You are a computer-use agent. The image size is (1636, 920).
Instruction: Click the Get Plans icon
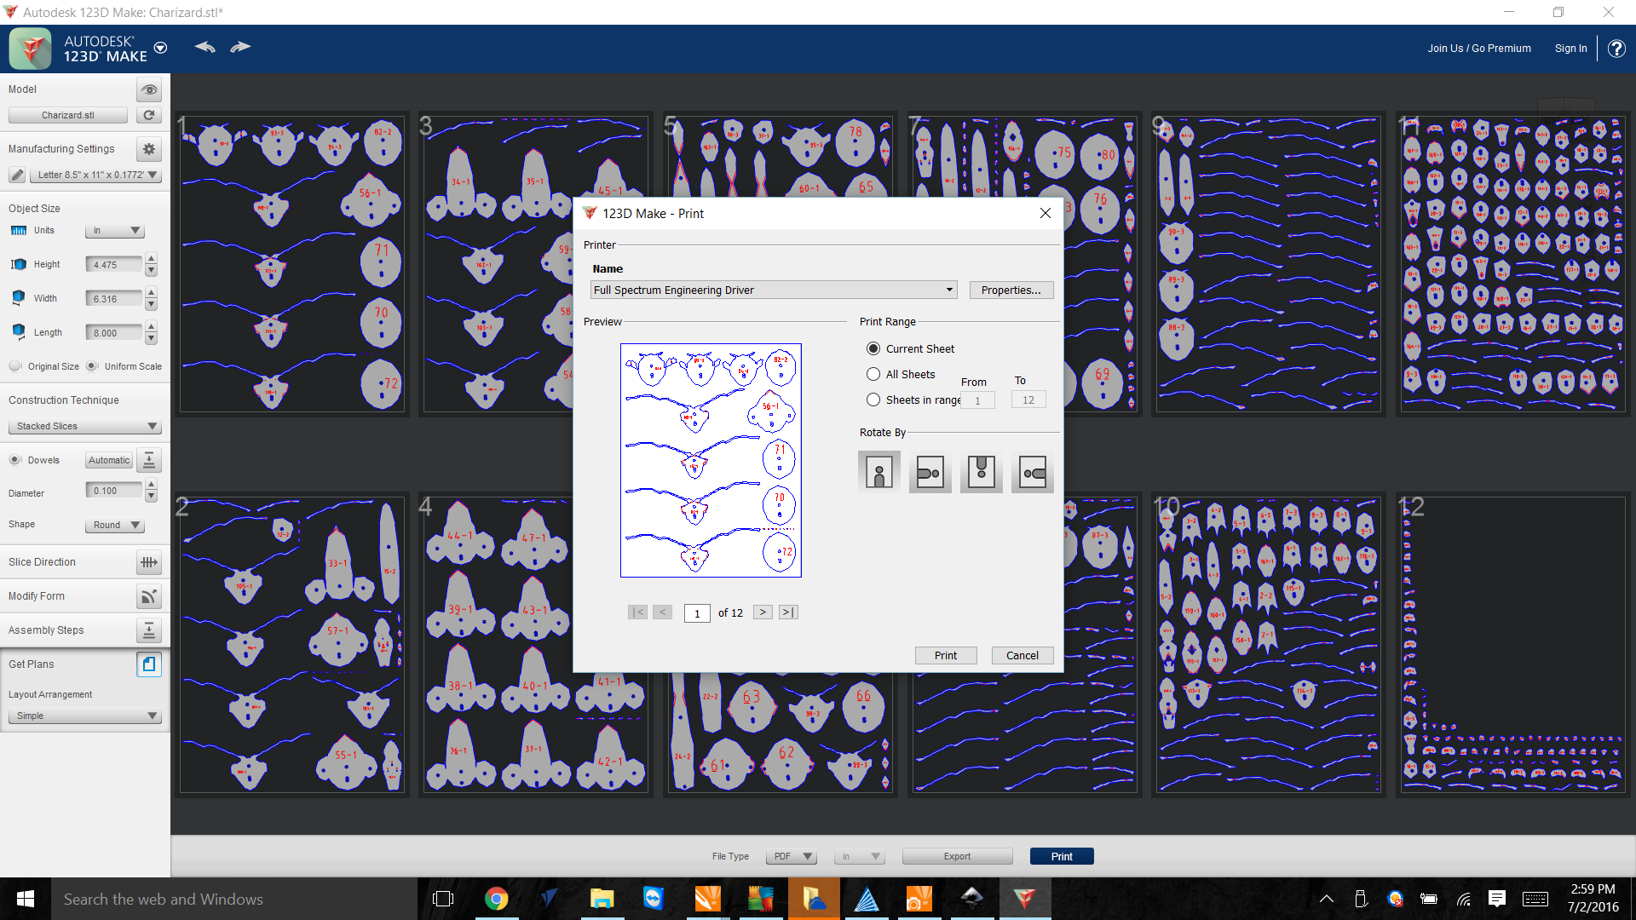tap(149, 664)
